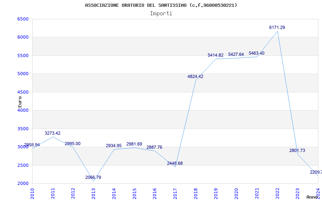Click the 2000 y-axis tick
The width and height of the screenshot is (322, 201).
click(x=23, y=184)
